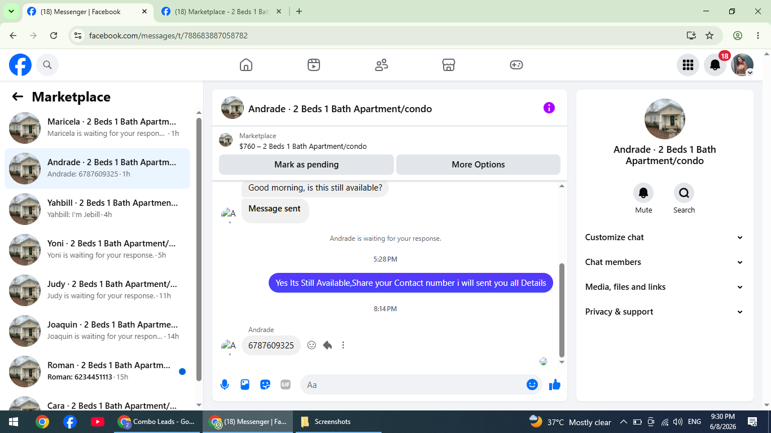
Task: Open the account profile picture menu
Action: tap(742, 65)
